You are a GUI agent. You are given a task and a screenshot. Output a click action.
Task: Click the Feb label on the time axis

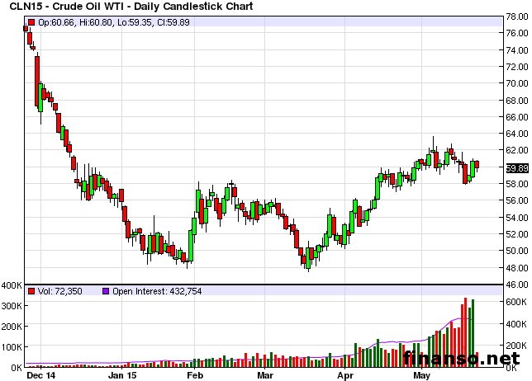(194, 374)
